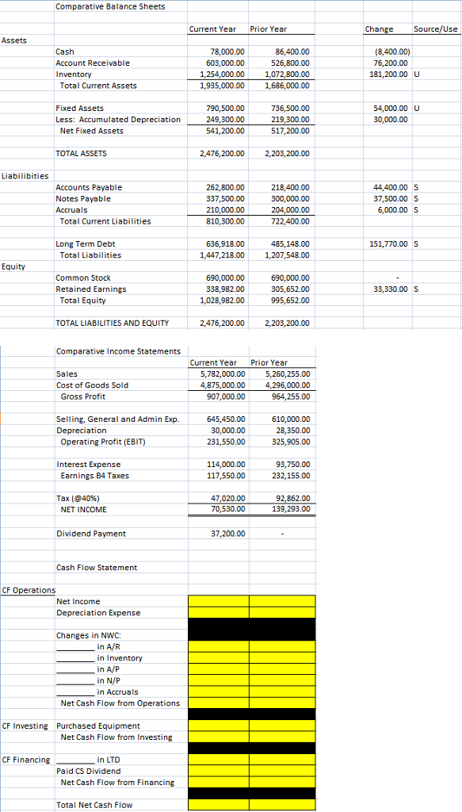The width and height of the screenshot is (462, 812).
Task: Select yellow cell for Net Cash Flow from Investing
Action: [219, 737]
